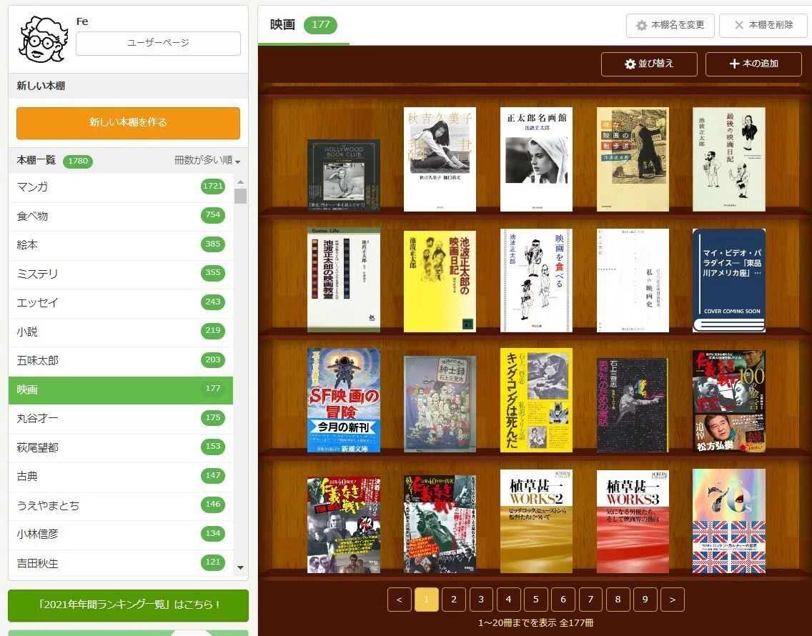Open the 正太郎名画館 book cover
The width and height of the screenshot is (812, 636).
pos(536,159)
